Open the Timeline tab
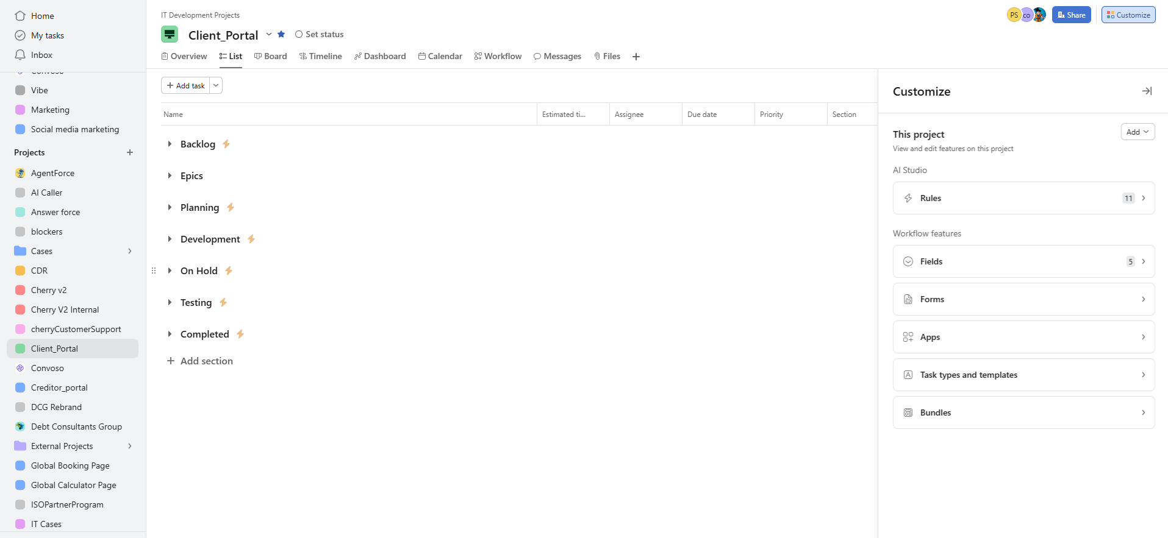 [x=321, y=56]
